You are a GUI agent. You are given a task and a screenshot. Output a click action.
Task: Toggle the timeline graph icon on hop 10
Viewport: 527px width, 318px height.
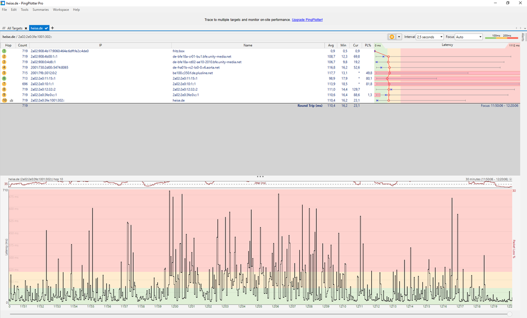pos(12,100)
